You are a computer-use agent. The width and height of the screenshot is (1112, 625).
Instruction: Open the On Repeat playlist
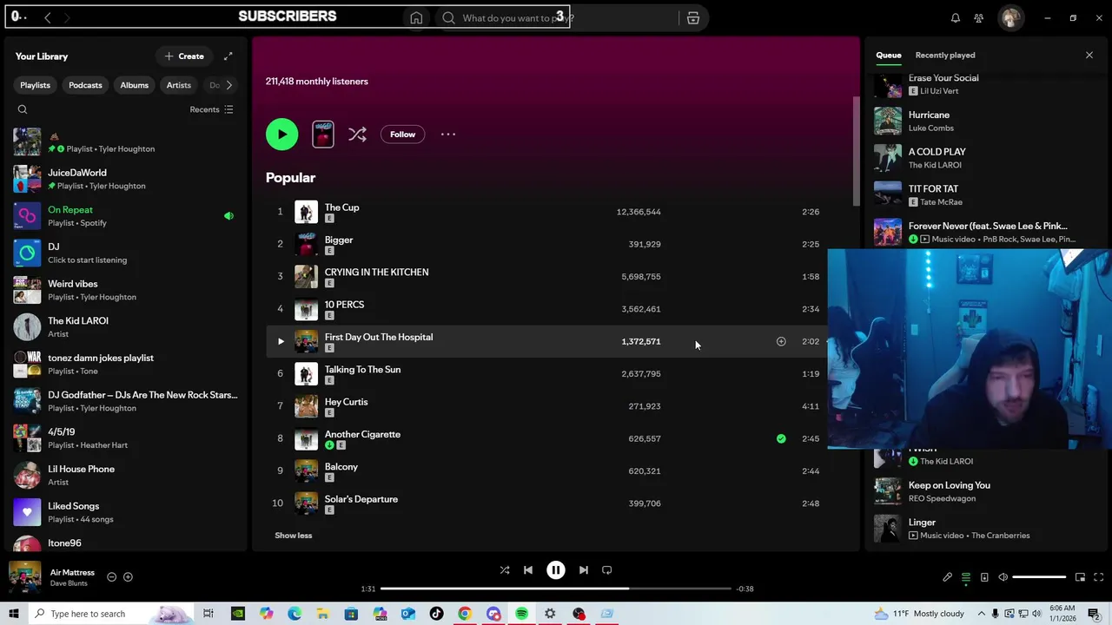coord(126,216)
